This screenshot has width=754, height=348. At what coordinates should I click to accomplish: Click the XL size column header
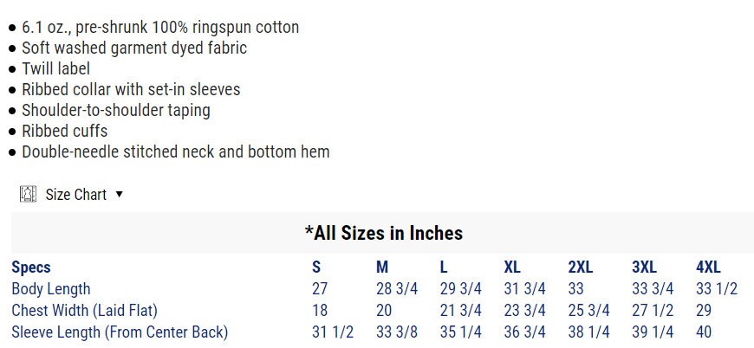click(512, 267)
